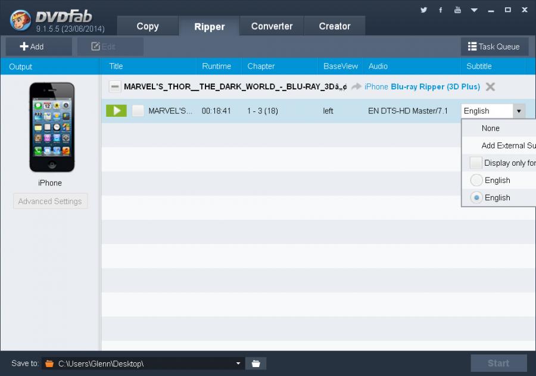Select the second English radio option

pyautogui.click(x=476, y=198)
